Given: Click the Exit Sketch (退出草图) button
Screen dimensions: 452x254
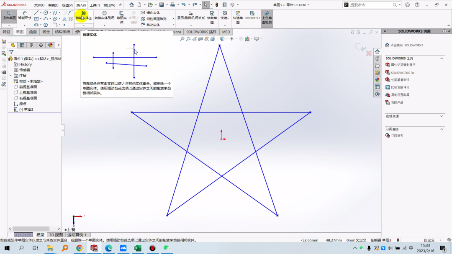Looking at the screenshot, I should click(9, 16).
